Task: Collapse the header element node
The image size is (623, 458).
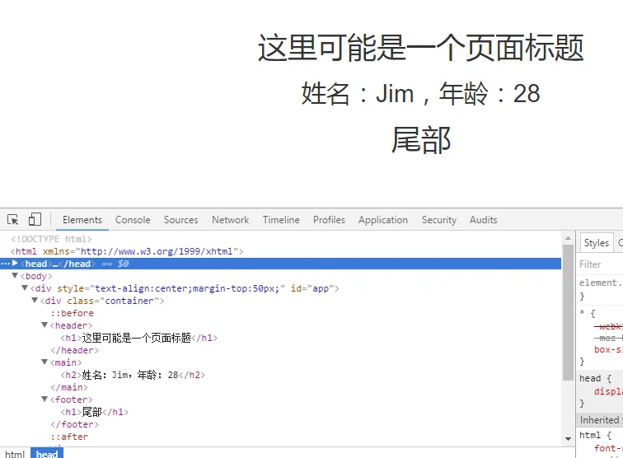Action: click(x=44, y=325)
